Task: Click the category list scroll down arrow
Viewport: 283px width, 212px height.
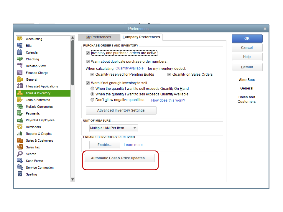Action: (73, 179)
